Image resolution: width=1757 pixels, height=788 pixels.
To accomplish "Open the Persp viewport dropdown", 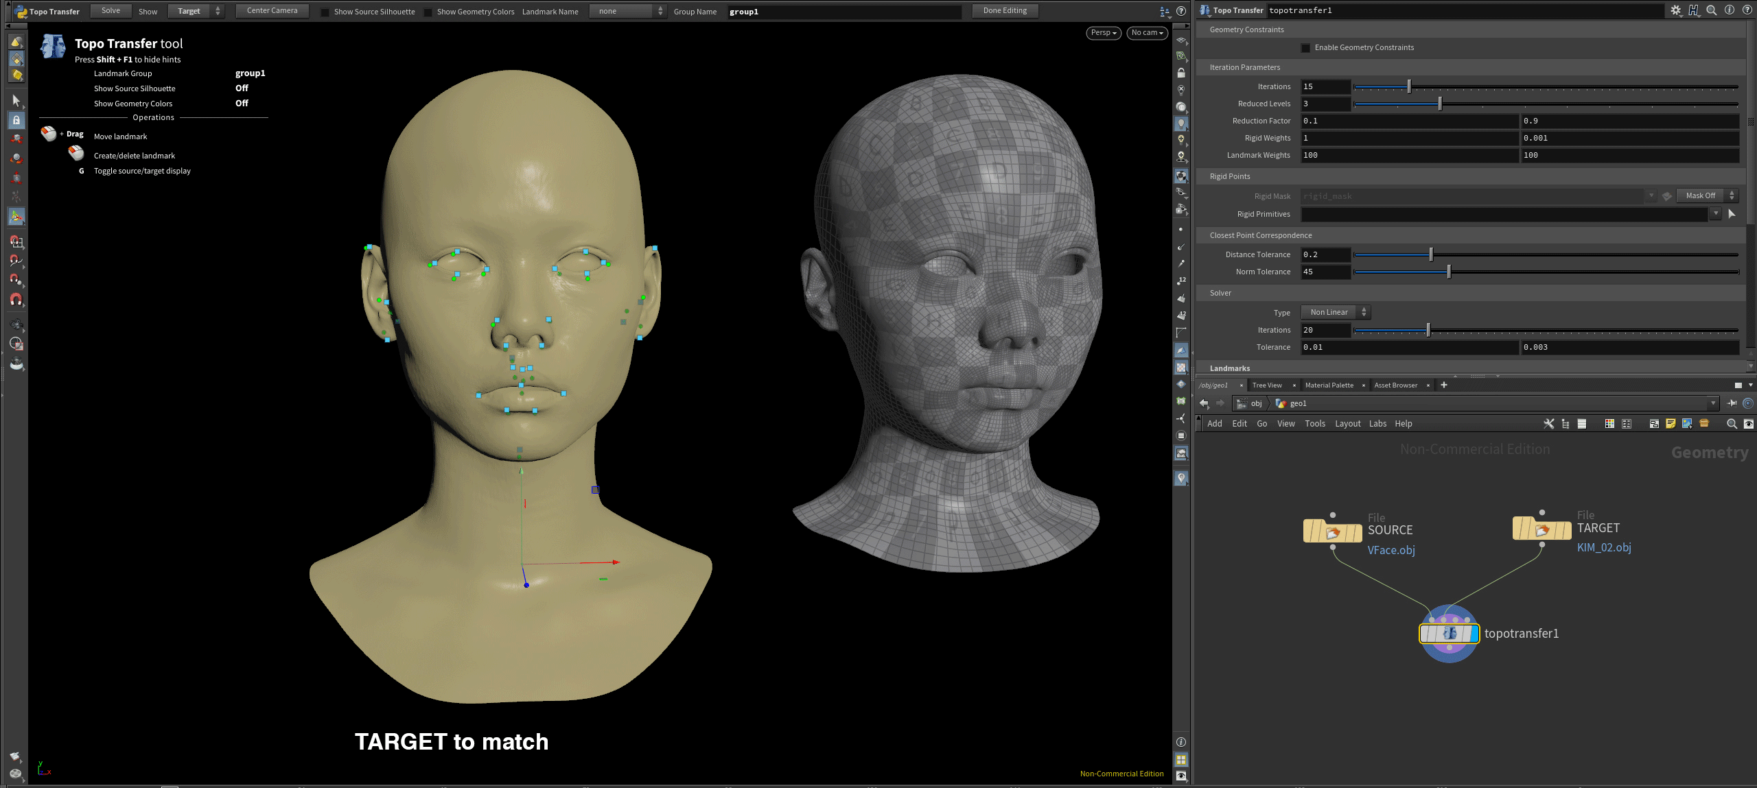I will click(x=1103, y=33).
